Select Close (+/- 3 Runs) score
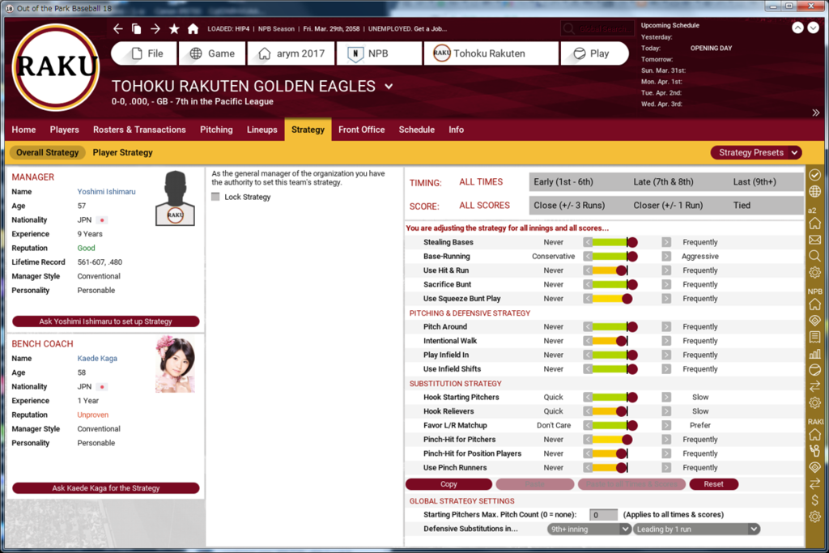 tap(569, 205)
